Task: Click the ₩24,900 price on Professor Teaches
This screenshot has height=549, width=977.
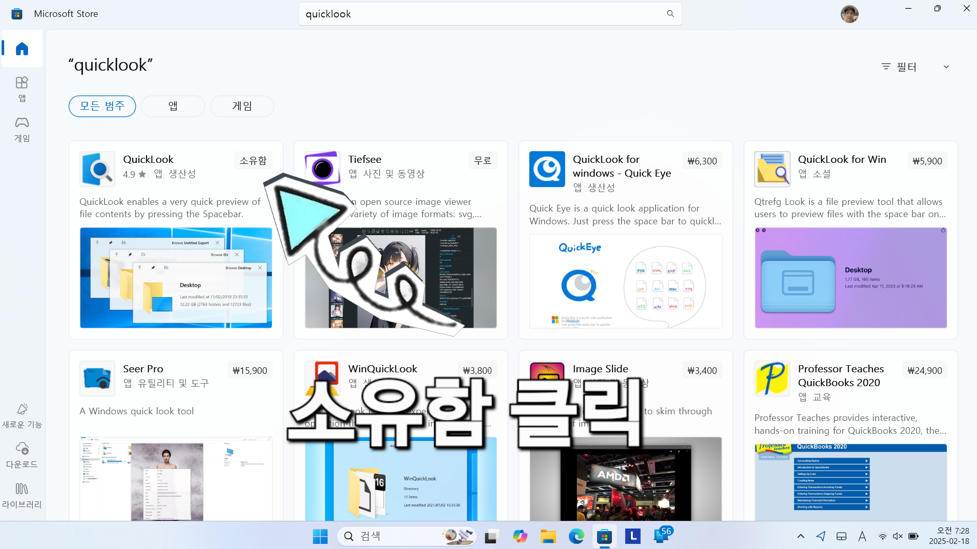Action: click(925, 370)
